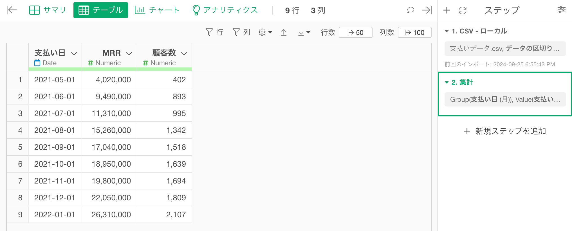Select customer count cell 995
The height and width of the screenshot is (231, 572).
point(165,113)
